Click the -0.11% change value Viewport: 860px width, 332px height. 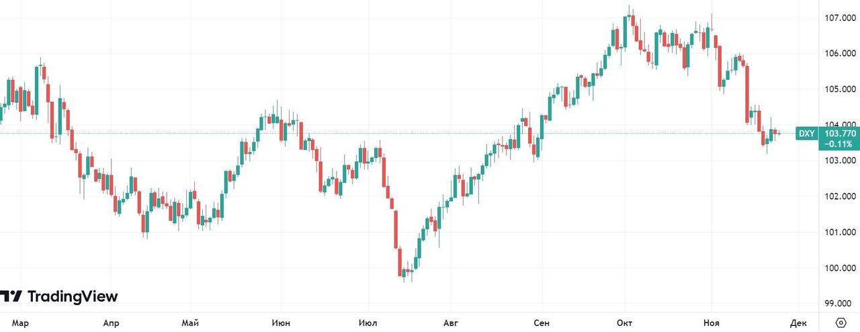pyautogui.click(x=838, y=144)
